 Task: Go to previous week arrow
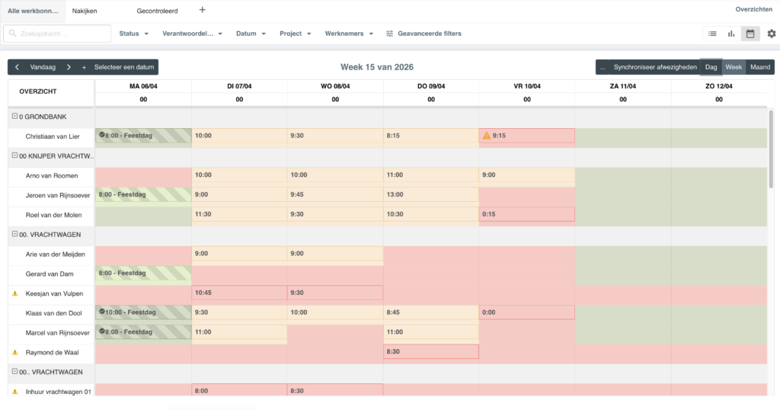pos(17,67)
